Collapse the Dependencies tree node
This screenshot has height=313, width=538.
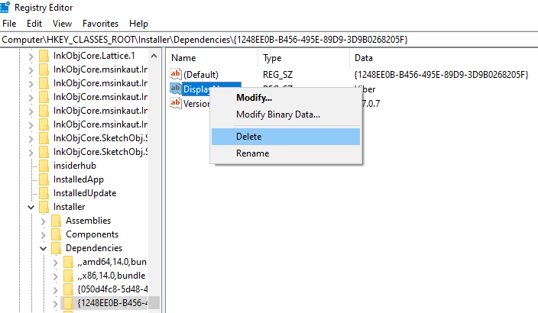[x=44, y=248]
